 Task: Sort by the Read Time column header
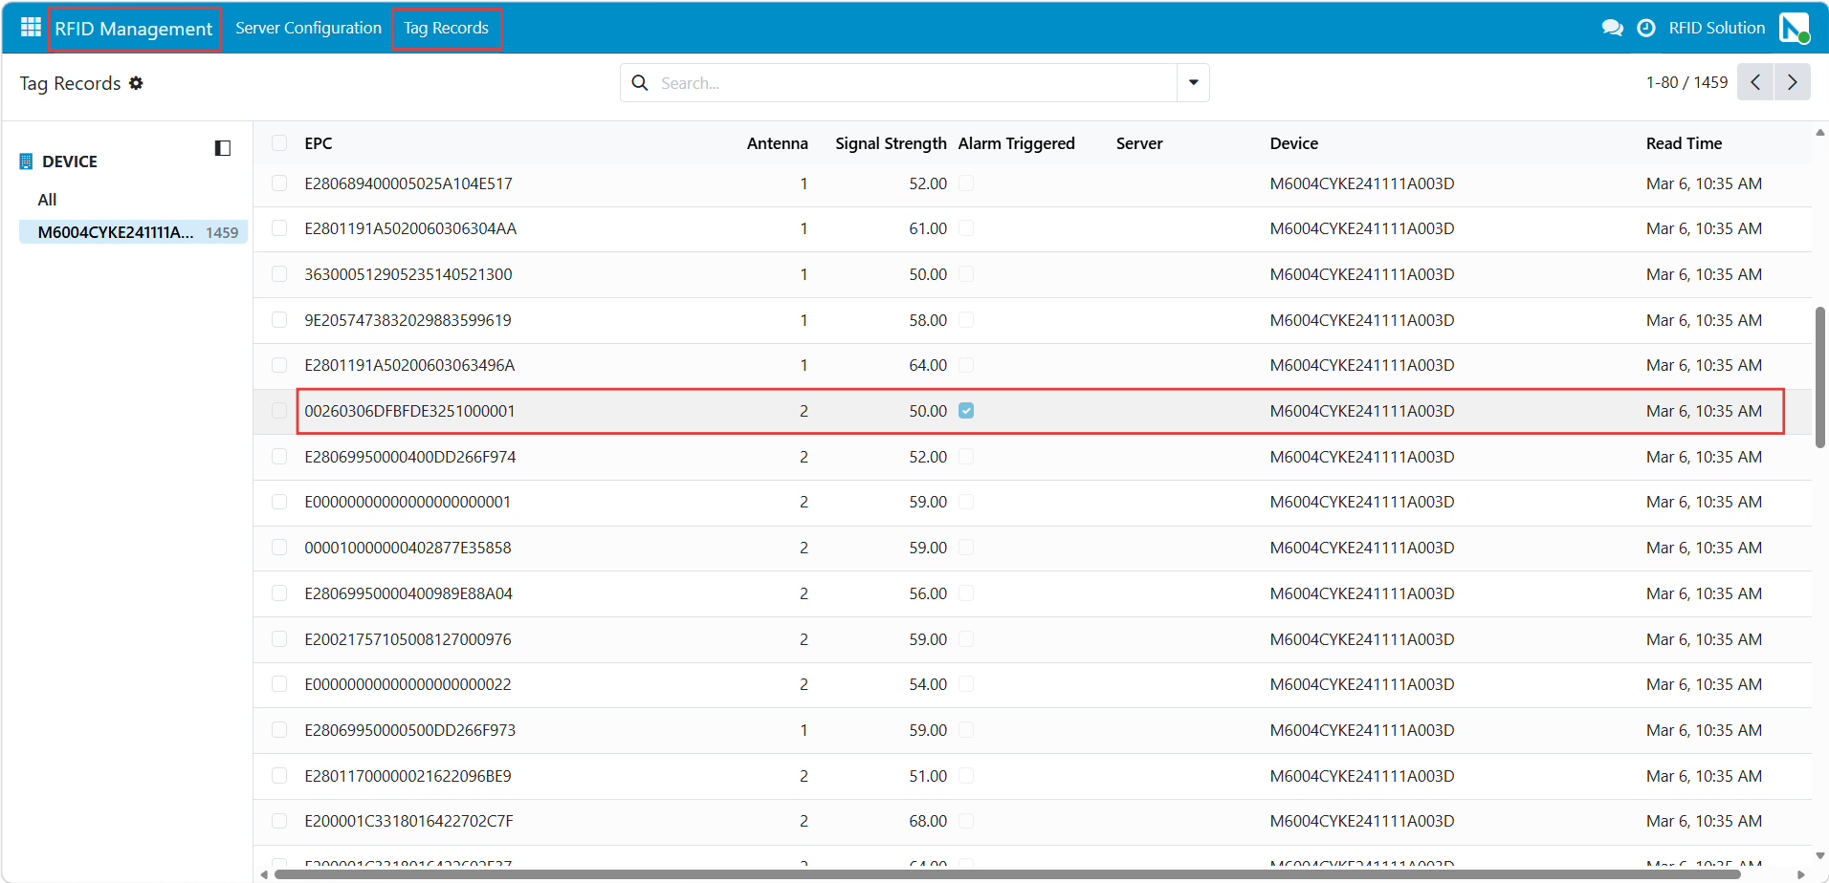coord(1684,143)
